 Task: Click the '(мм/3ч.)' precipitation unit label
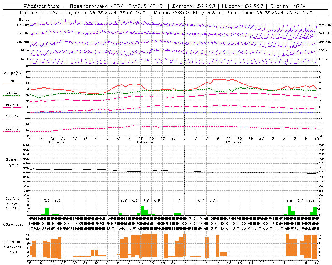pyautogui.click(x=13, y=198)
